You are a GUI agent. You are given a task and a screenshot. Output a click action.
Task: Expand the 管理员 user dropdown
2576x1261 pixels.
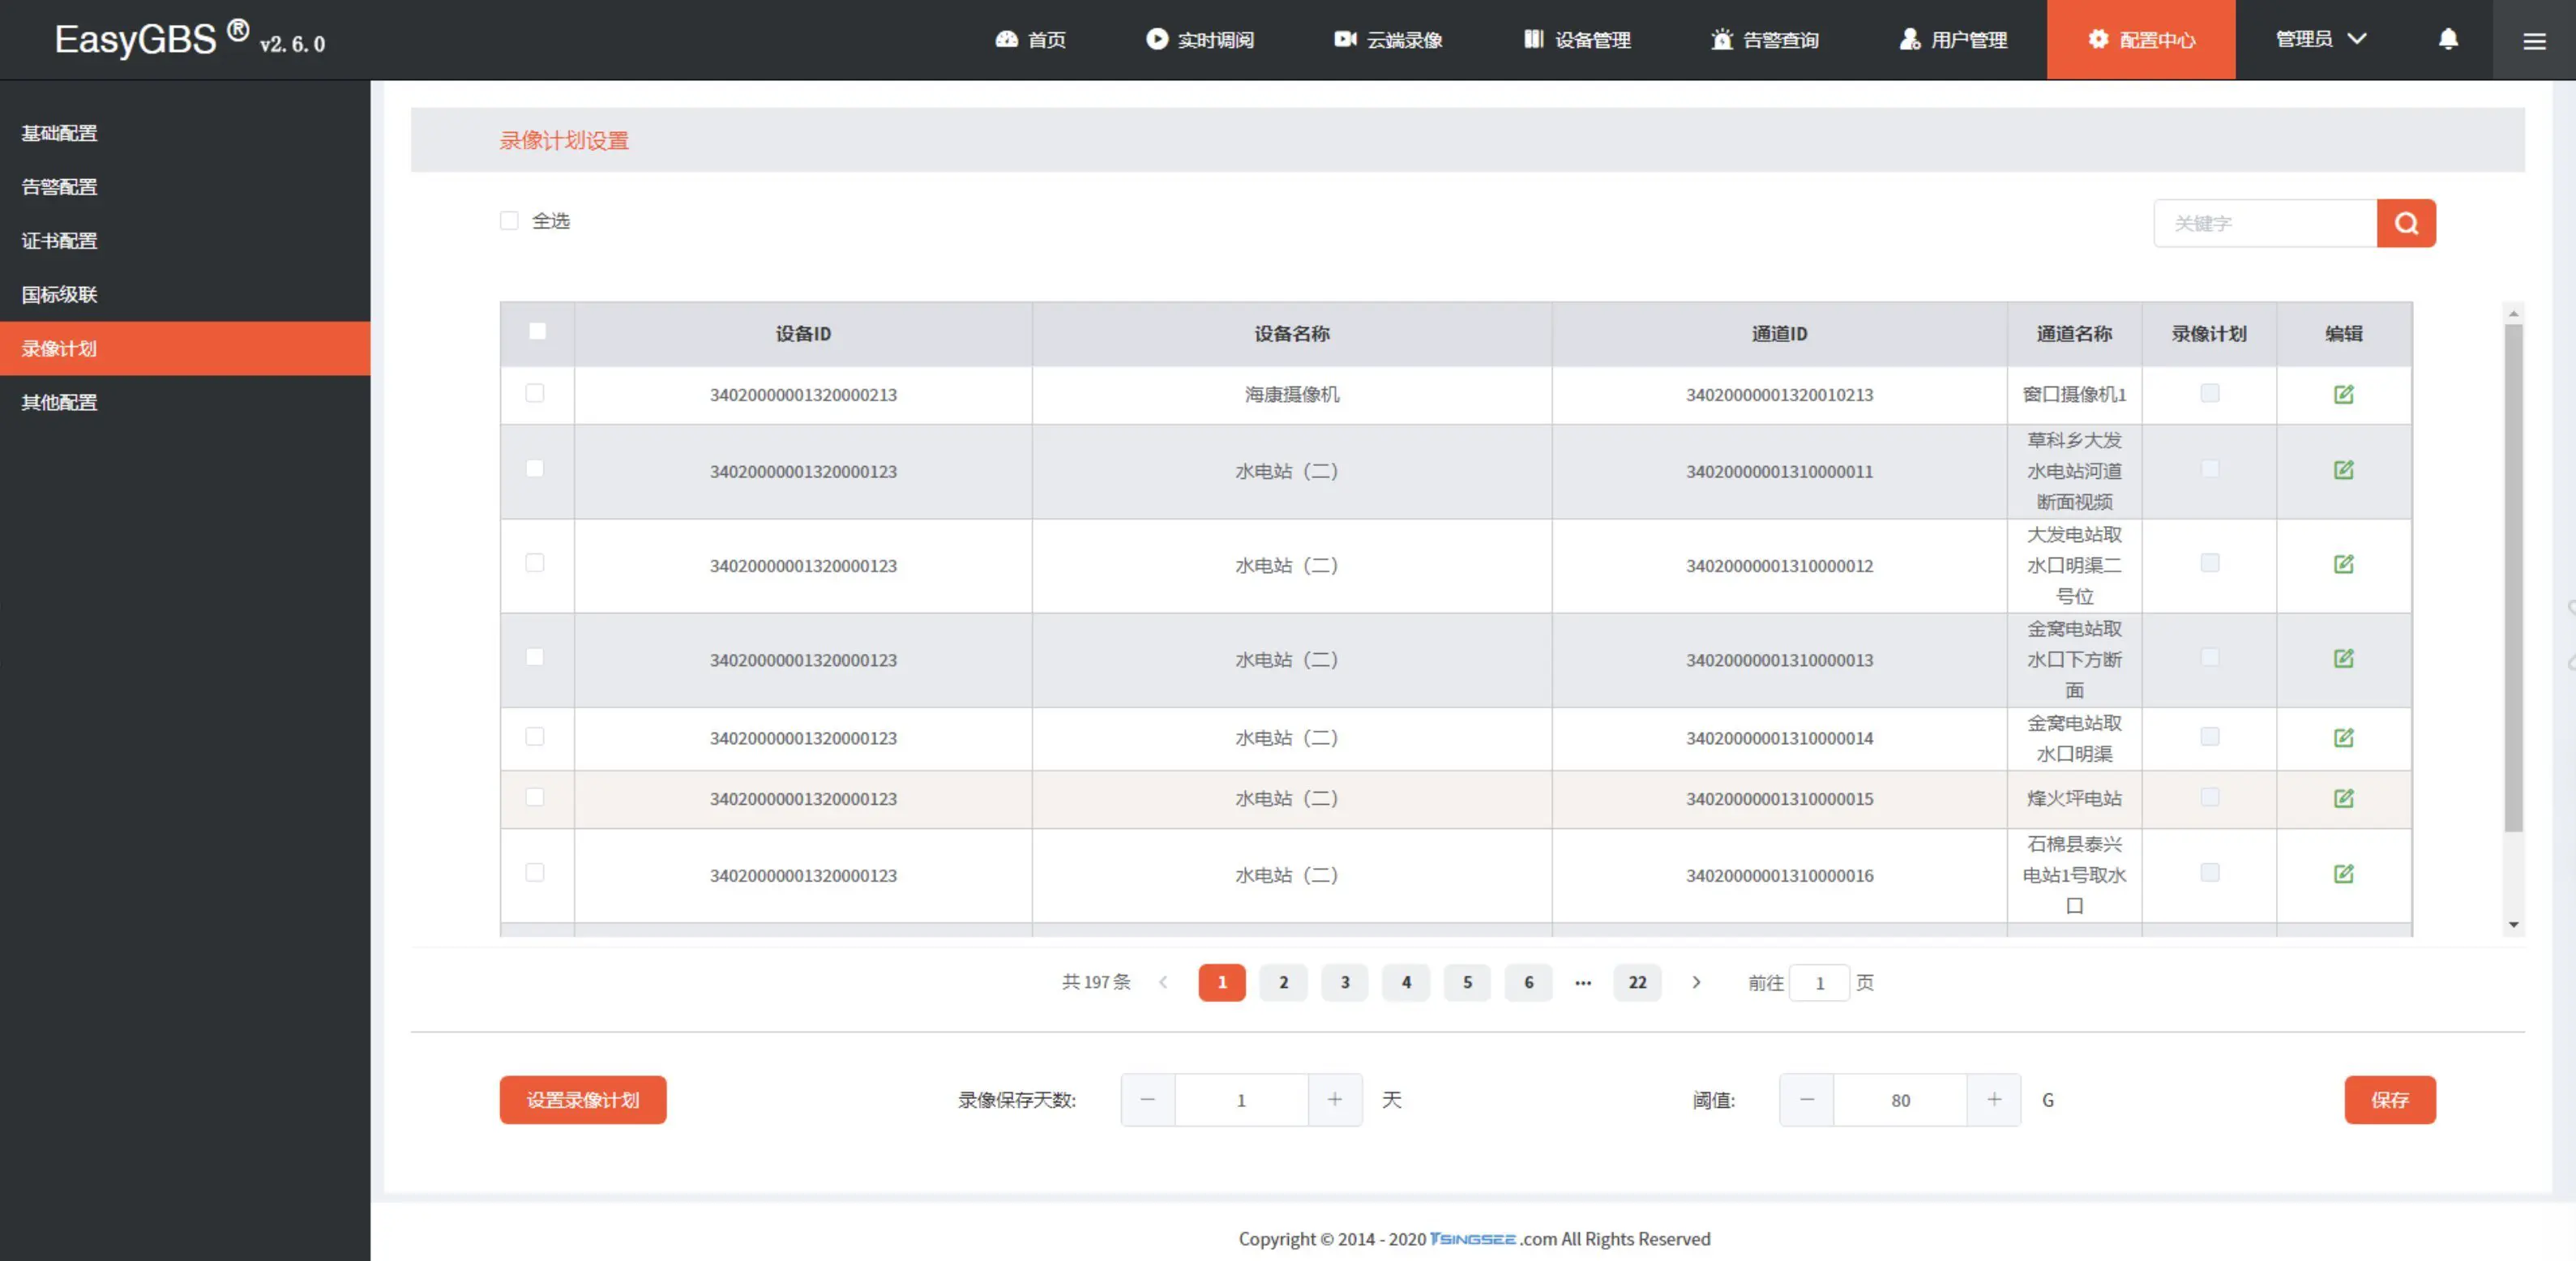point(2320,39)
